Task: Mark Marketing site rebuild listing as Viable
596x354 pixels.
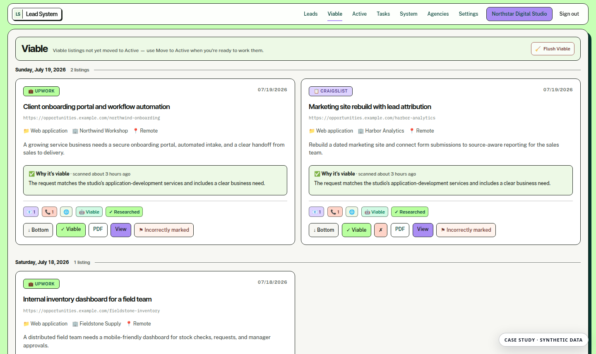Action: [x=356, y=230]
